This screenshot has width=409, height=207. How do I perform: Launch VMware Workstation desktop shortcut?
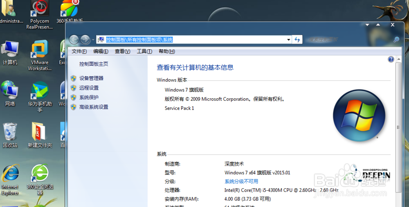(x=40, y=55)
